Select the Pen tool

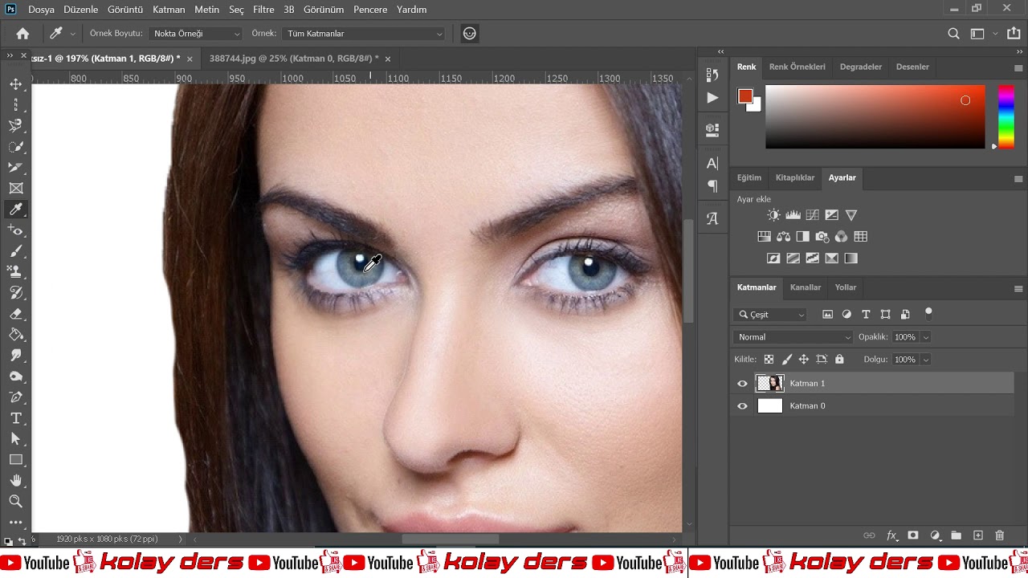[16, 397]
